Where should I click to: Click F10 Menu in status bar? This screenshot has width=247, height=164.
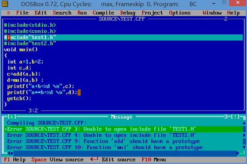pos(153,160)
